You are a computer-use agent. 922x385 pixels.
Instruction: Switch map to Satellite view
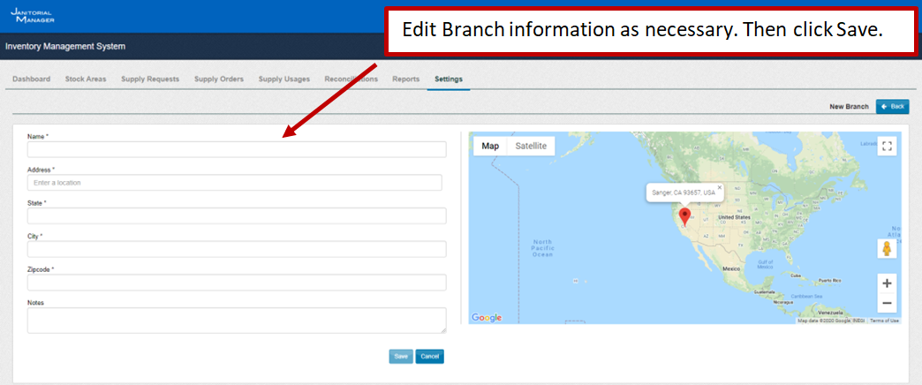click(x=531, y=146)
